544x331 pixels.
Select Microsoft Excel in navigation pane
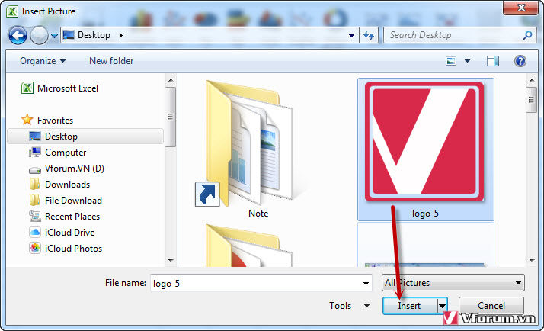68,88
